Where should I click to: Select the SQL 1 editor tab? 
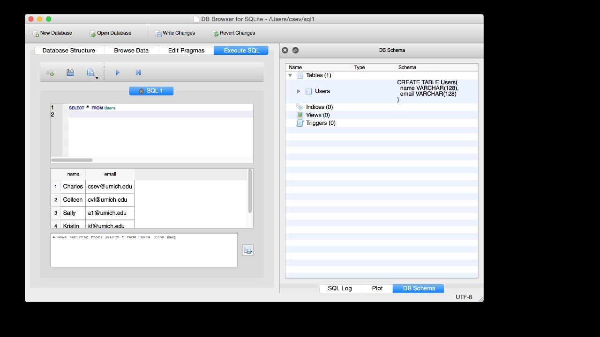click(x=151, y=91)
